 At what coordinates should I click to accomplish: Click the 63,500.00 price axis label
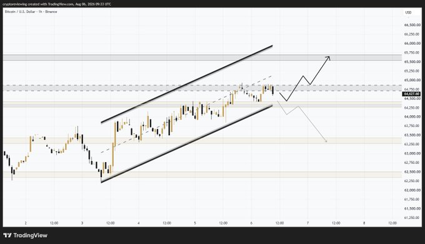tap(412, 135)
